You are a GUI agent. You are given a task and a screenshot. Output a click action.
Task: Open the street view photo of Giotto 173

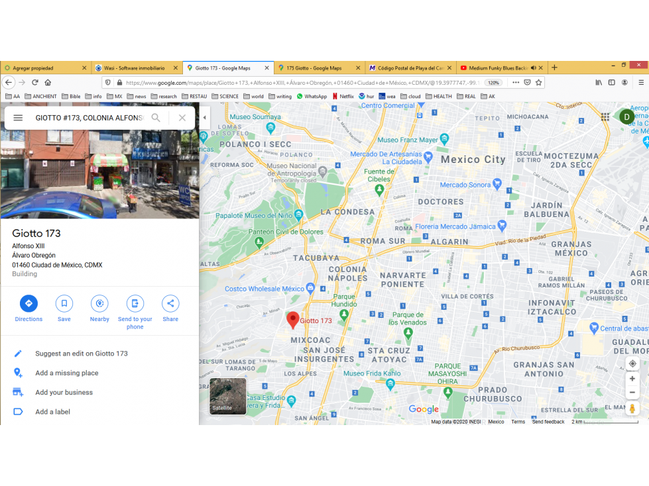click(99, 174)
